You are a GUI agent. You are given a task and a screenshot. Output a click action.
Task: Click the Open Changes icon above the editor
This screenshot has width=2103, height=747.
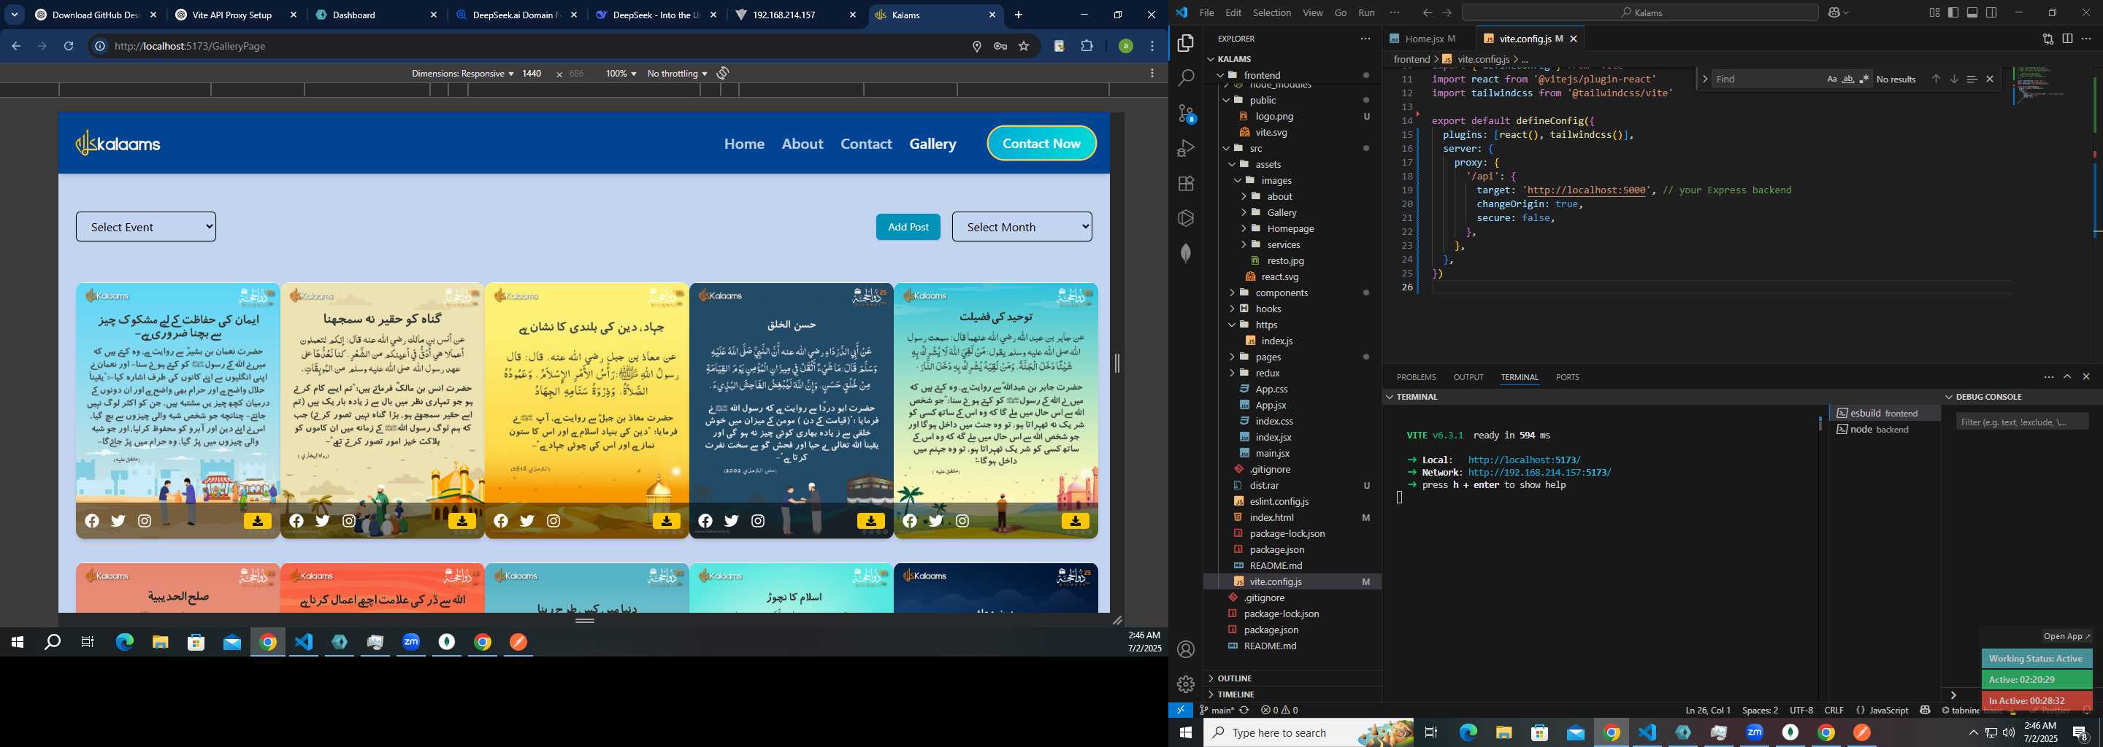[2048, 39]
